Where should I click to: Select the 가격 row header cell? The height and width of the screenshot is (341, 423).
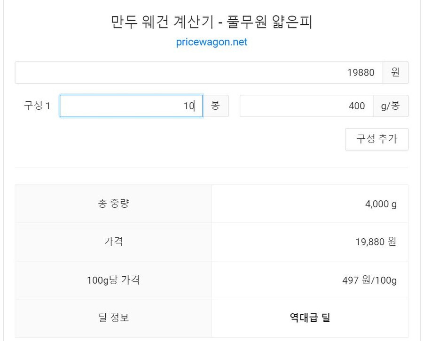coord(113,242)
